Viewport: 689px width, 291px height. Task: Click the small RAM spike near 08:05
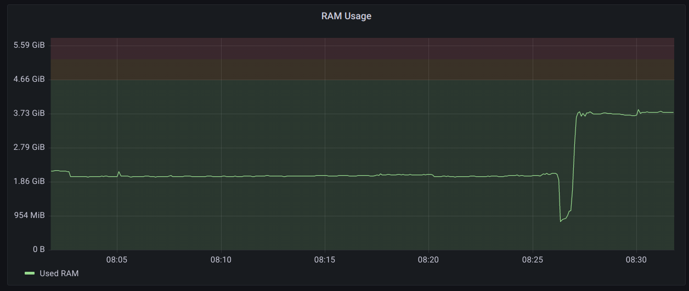tap(118, 172)
